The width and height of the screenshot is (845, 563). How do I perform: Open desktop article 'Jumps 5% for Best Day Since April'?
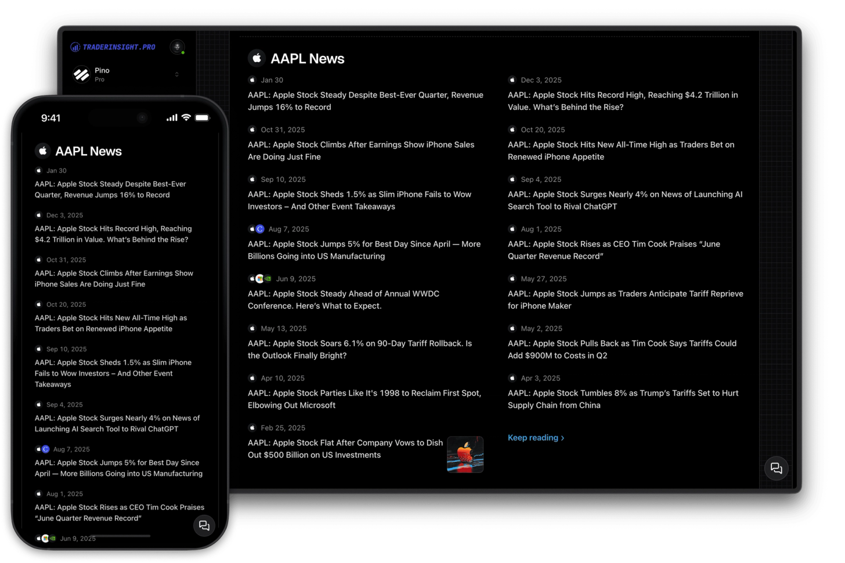(364, 250)
